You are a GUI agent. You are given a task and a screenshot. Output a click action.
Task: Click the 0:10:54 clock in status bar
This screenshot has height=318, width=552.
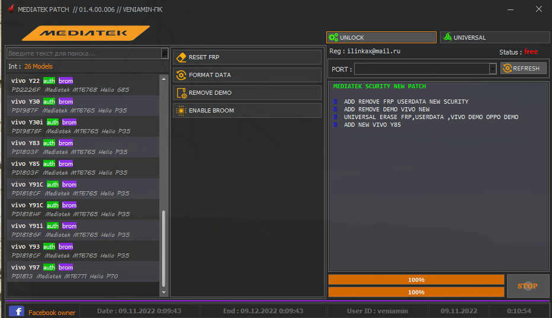[x=519, y=311]
